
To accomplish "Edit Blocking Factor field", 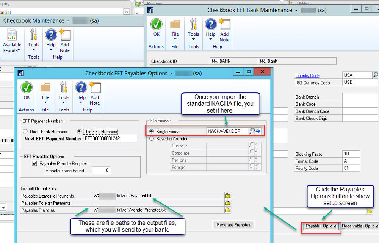I will pos(351,154).
